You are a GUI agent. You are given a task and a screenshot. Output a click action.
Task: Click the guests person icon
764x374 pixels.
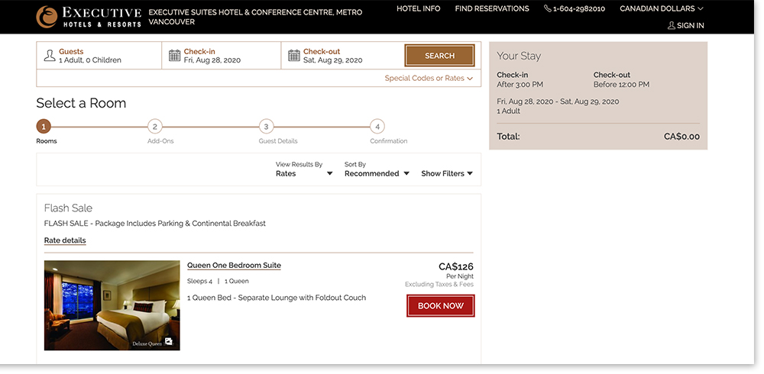point(50,56)
